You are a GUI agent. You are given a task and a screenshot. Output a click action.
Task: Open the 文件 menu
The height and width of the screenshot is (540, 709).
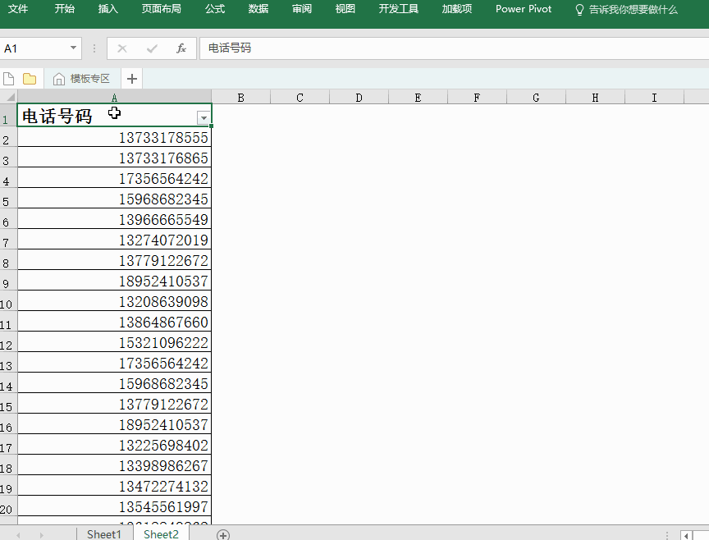coord(18,9)
